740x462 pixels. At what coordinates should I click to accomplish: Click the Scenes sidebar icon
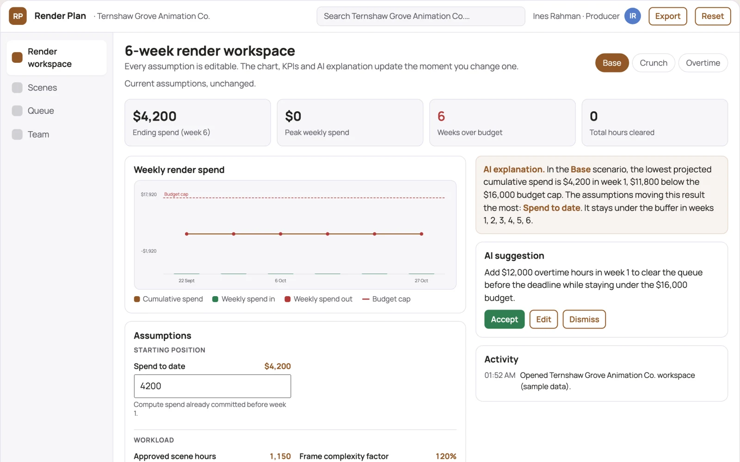pos(17,88)
